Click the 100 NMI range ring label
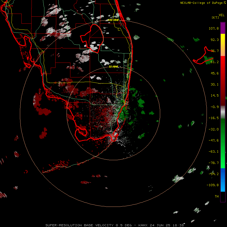 coord(113,20)
